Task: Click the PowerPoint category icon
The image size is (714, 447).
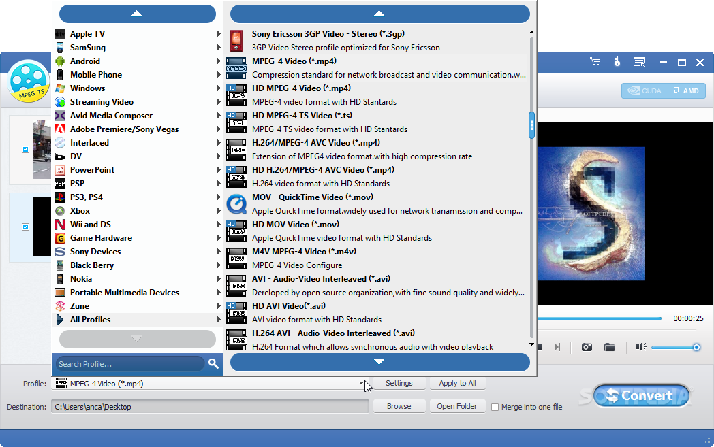Action: click(60, 170)
